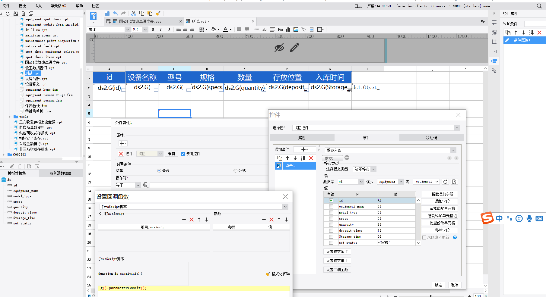Insert a slope line into cell

pyautogui.click(x=304, y=30)
